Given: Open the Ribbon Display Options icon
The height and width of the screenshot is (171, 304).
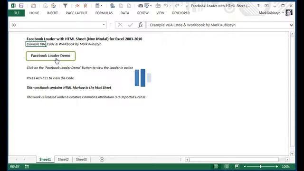Looking at the screenshot, I should click(x=266, y=6).
